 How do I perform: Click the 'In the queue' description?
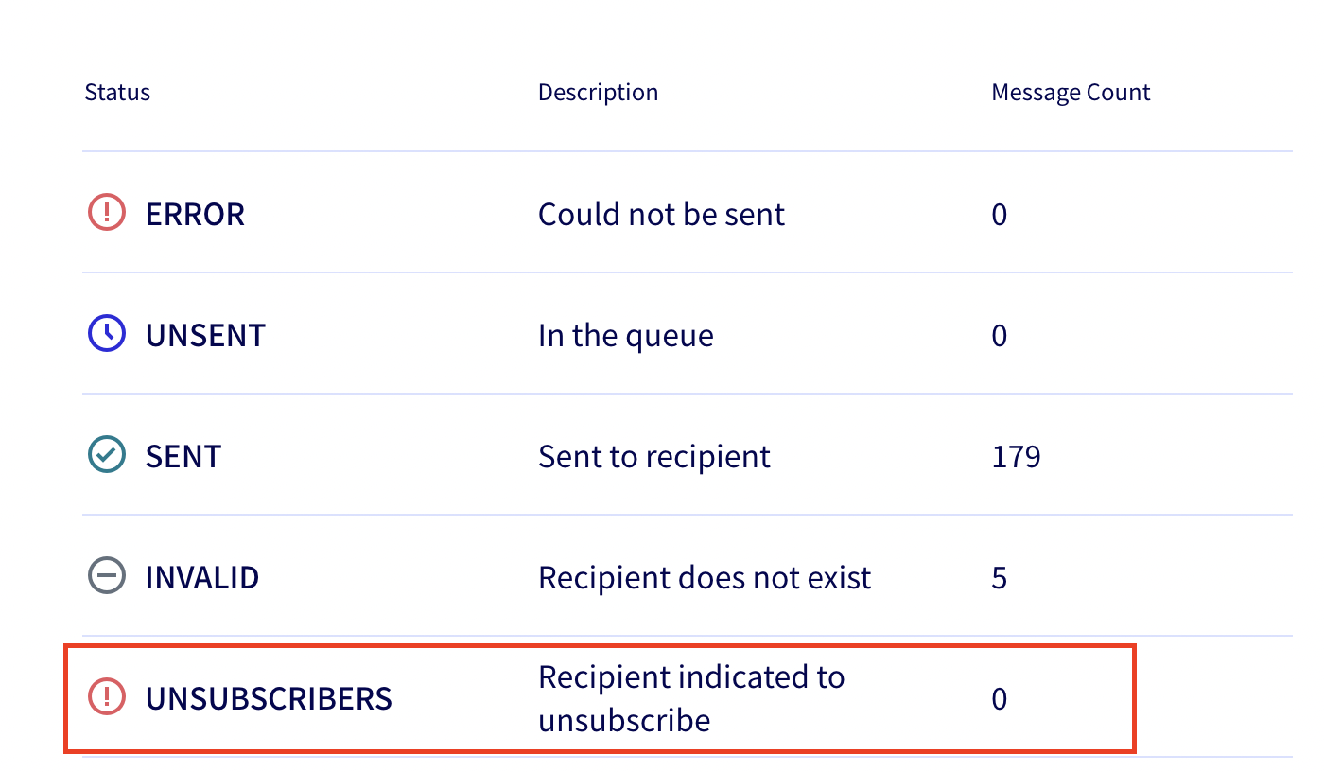tap(625, 335)
